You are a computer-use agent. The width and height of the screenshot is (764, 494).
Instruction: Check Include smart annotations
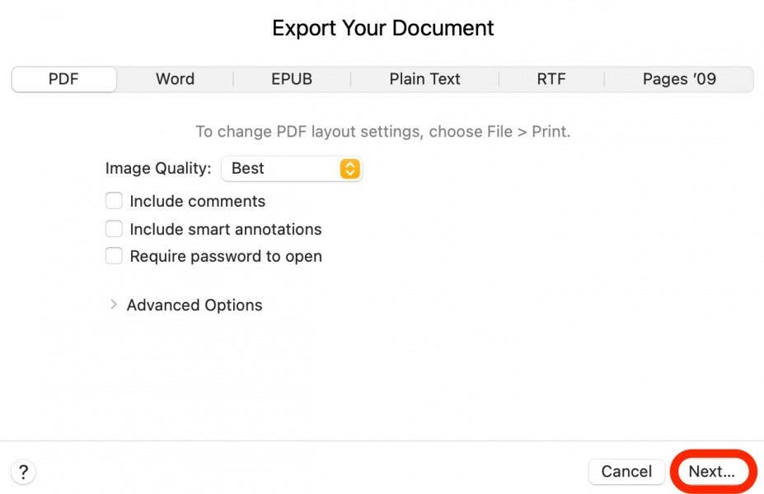click(114, 228)
